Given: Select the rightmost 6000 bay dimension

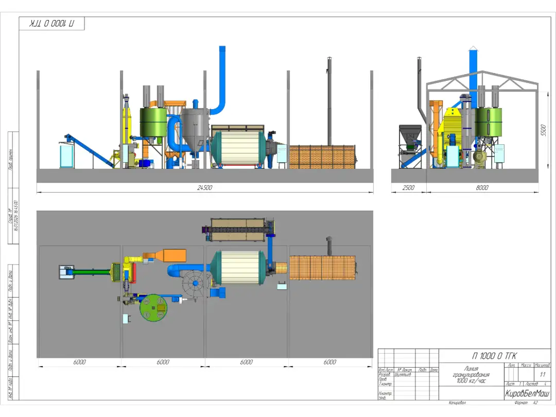Looking at the screenshot, I should [329, 362].
